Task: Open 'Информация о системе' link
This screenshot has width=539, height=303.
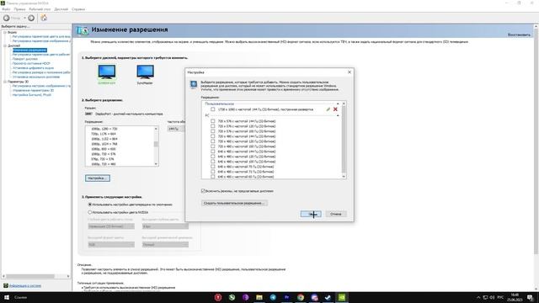Action: [25, 285]
